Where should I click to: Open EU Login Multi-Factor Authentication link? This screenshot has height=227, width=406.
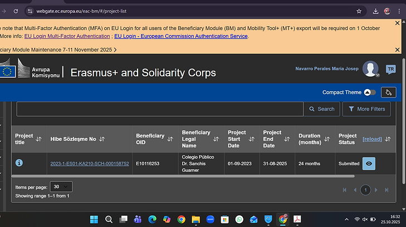[67, 36]
